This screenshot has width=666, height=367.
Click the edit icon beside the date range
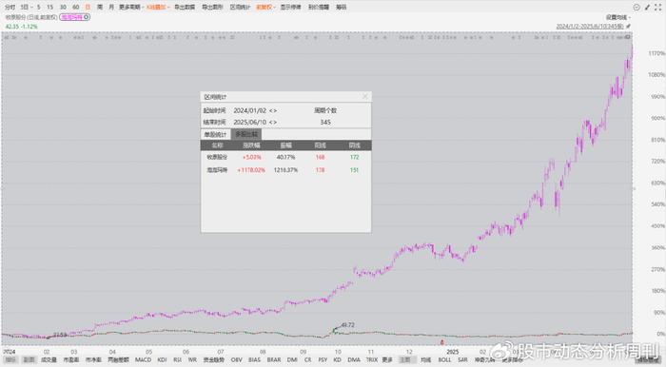(x=628, y=27)
